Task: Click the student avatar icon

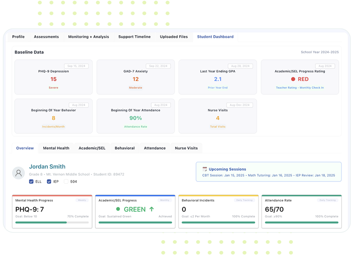Action: pyautogui.click(x=18, y=173)
